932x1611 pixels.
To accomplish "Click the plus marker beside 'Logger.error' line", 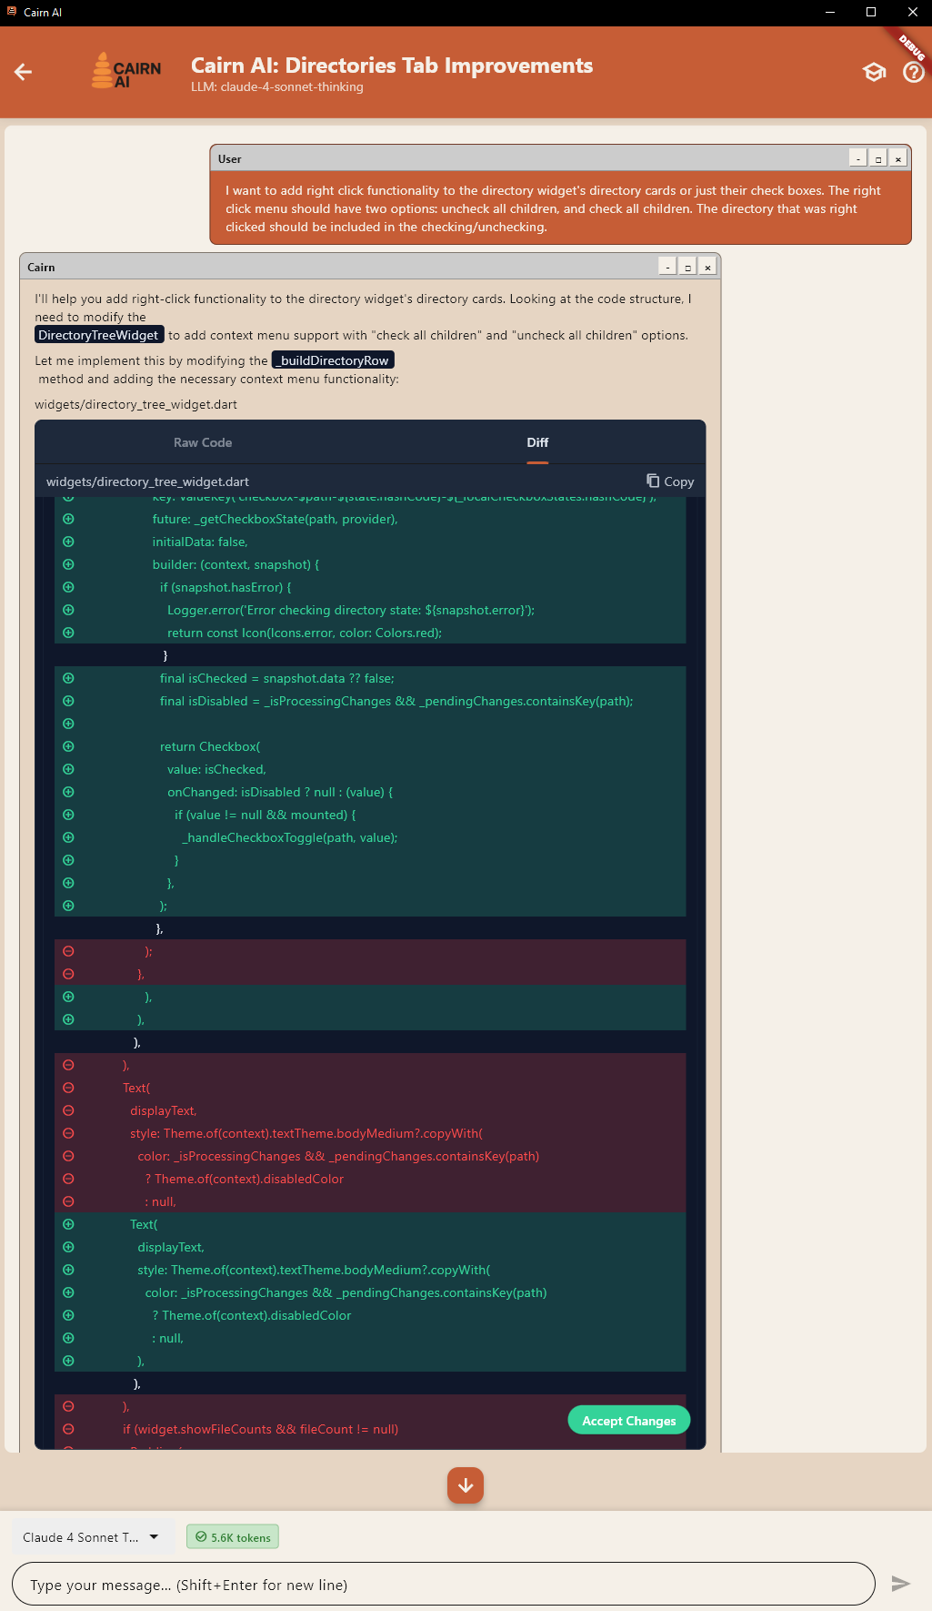I will point(68,610).
